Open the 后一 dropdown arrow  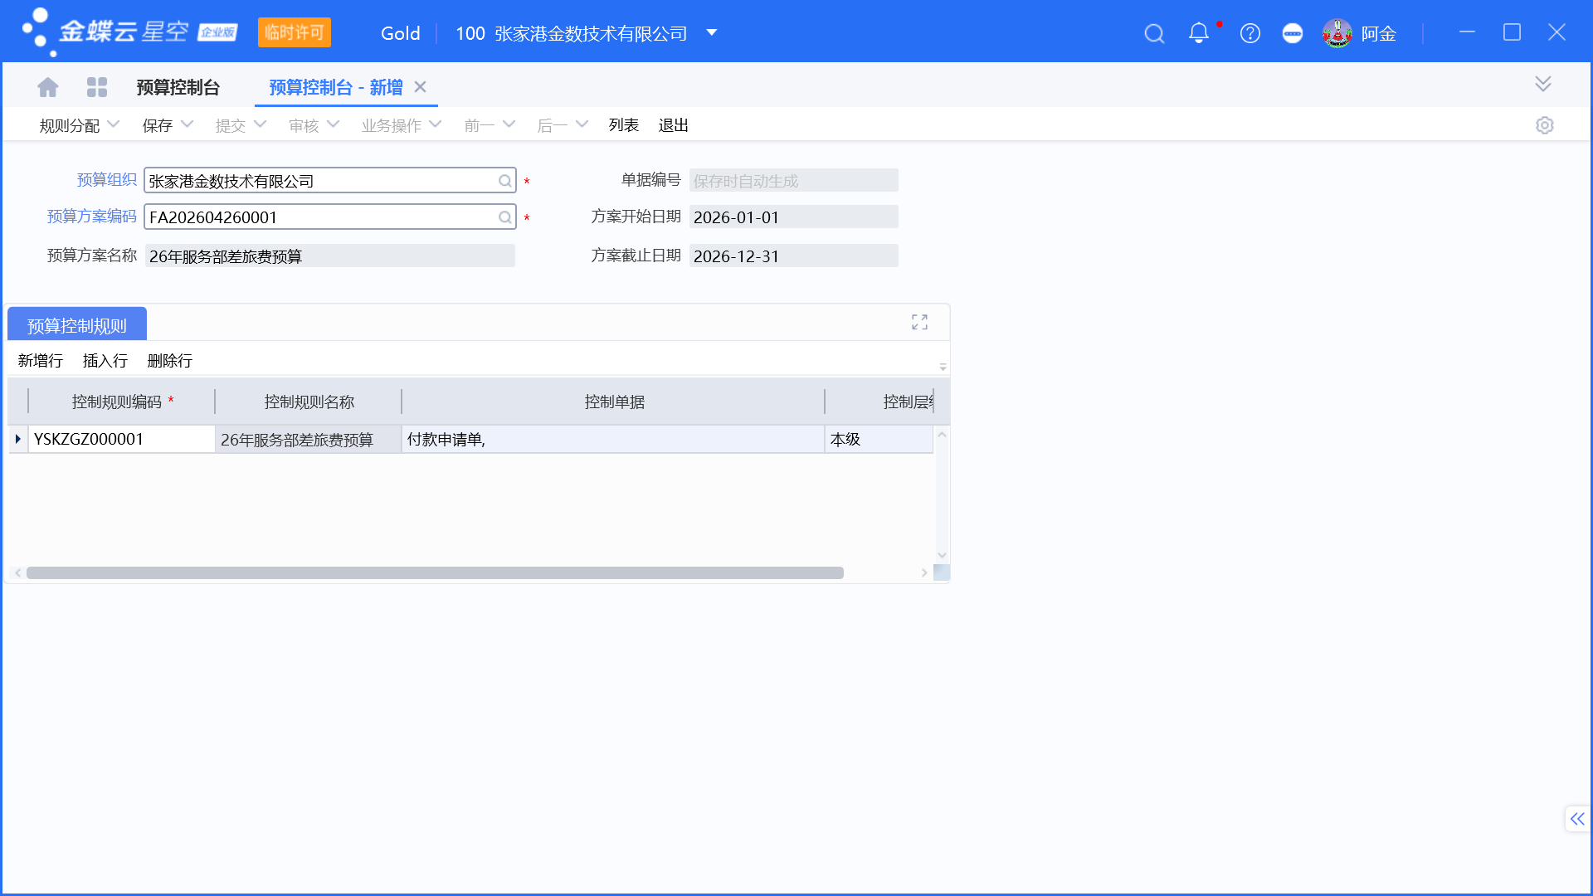(582, 124)
